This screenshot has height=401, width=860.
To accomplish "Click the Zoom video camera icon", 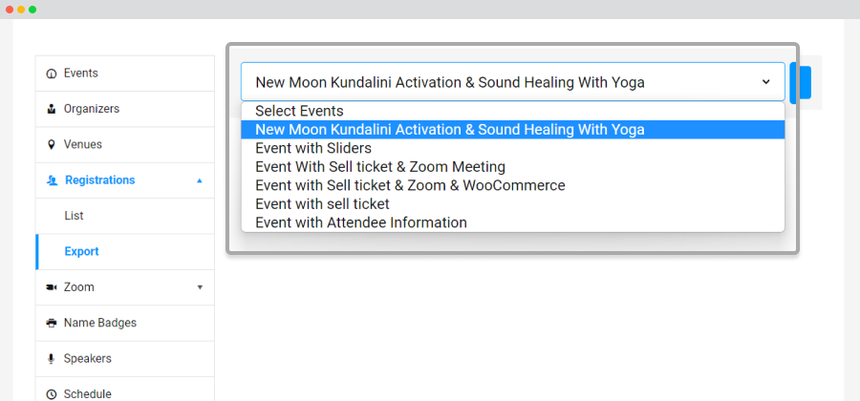I will [52, 287].
